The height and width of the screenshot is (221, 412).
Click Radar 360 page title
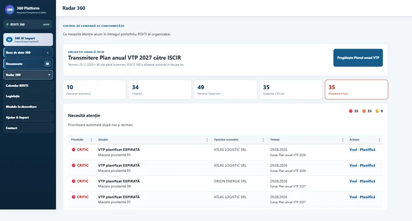pyautogui.click(x=74, y=8)
